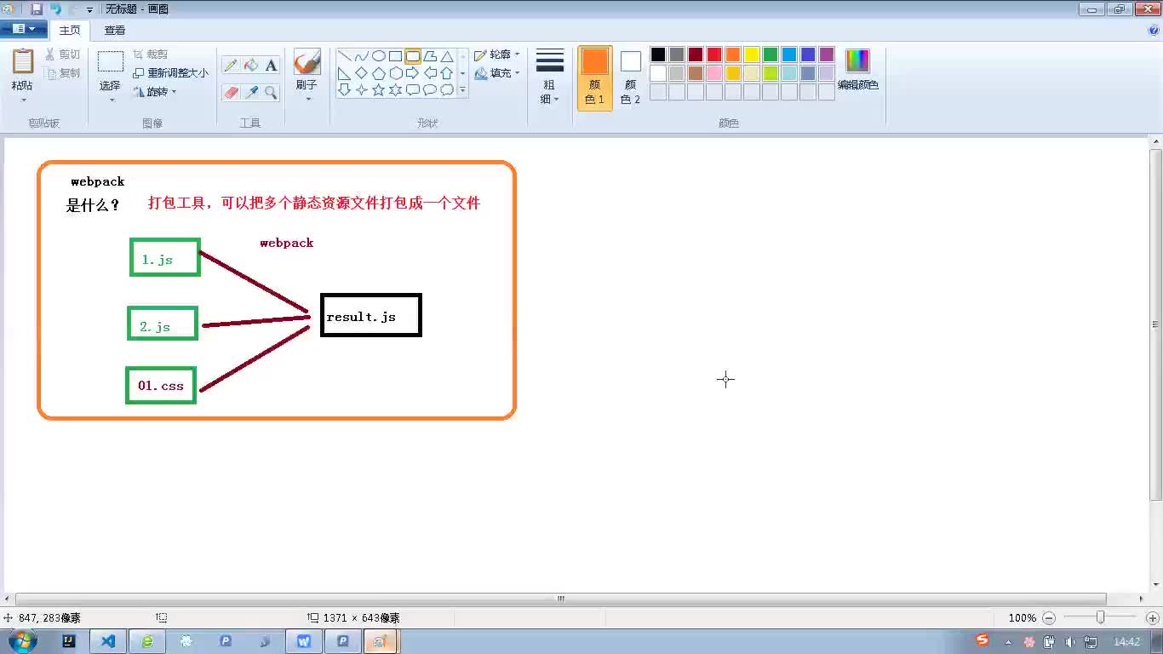Expand the shapes gallery more arrow
The image size is (1163, 654).
(x=463, y=89)
